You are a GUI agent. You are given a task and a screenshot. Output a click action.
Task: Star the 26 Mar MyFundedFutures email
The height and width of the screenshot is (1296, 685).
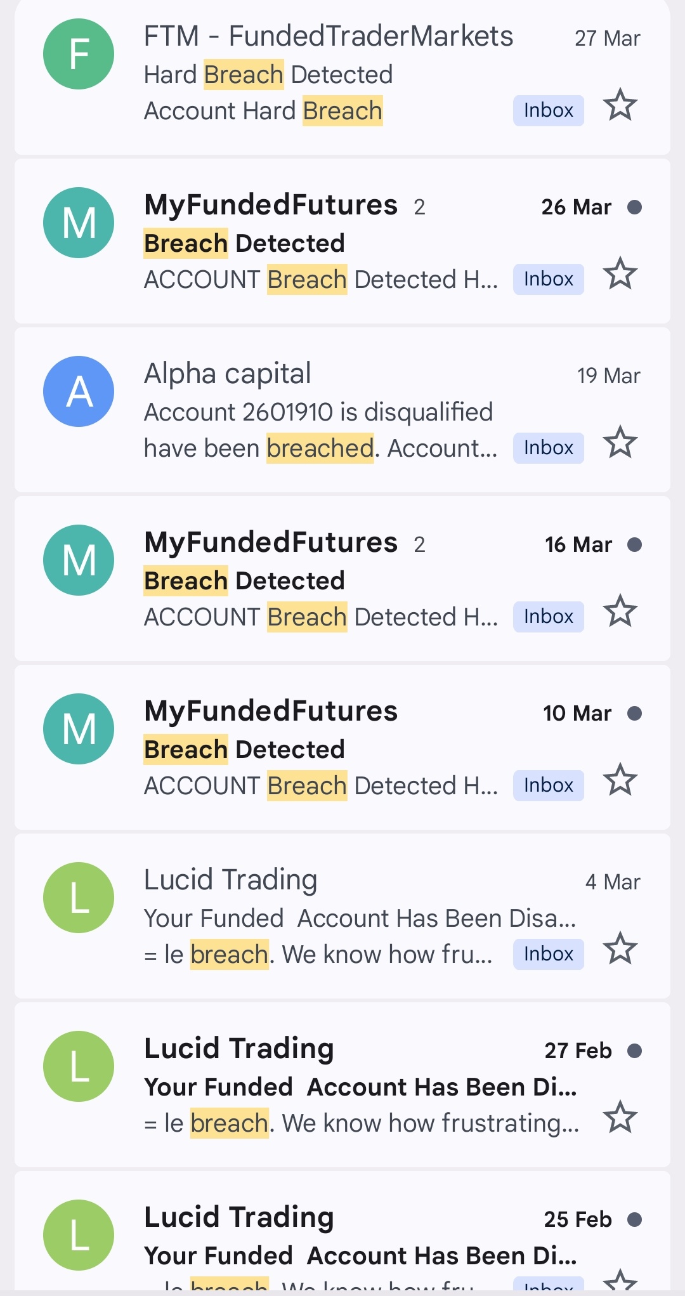coord(620,273)
